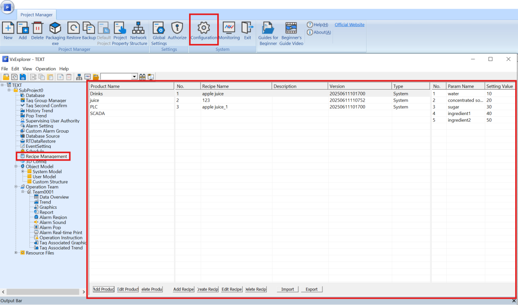Expand the System Model node

(23, 172)
